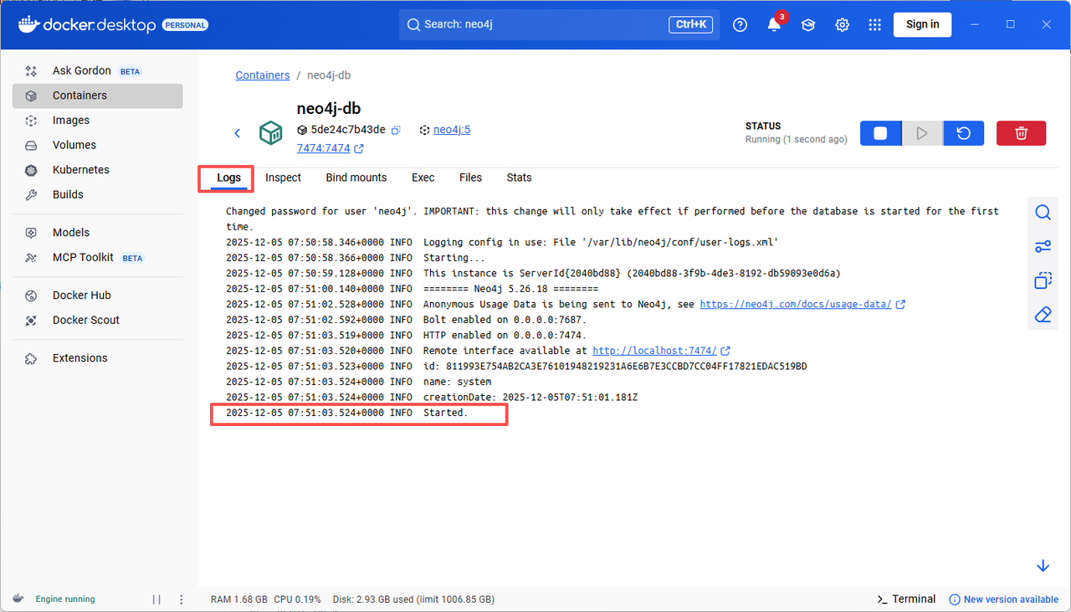Copy the container ID 5de24c7b43de

point(397,130)
